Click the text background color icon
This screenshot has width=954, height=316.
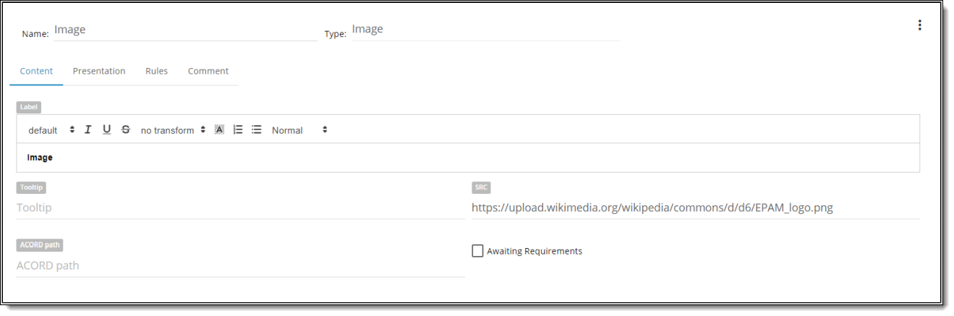tap(220, 129)
